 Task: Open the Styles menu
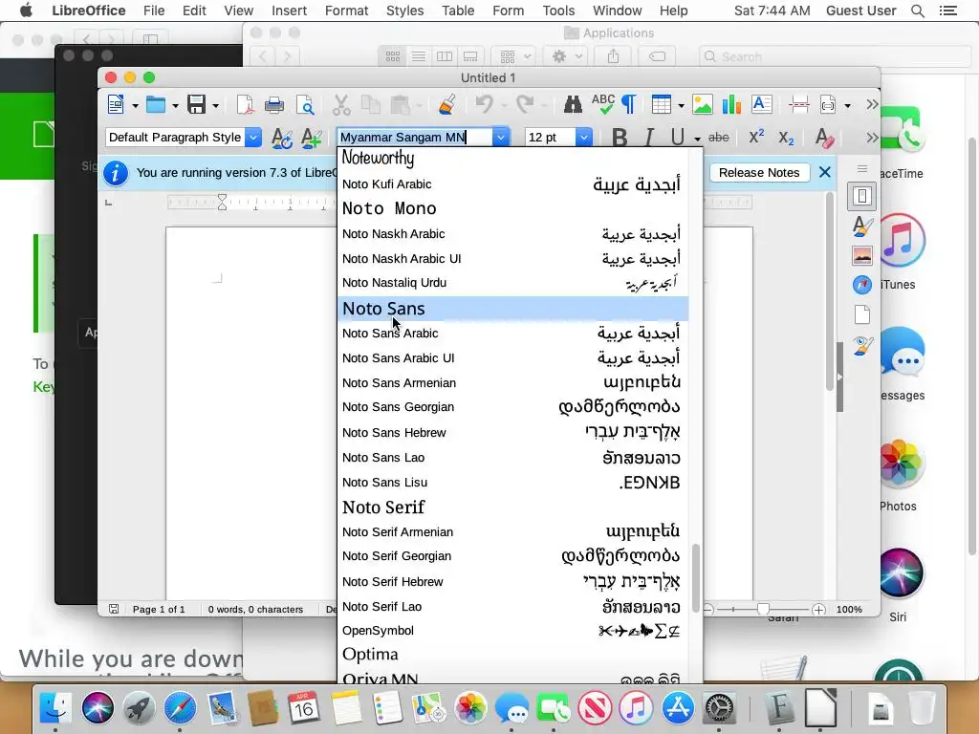click(x=404, y=11)
